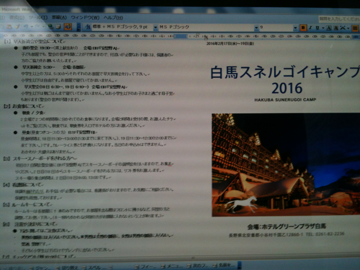Click the character scaling icon
The height and width of the screenshot is (270, 360).
coord(343,28)
